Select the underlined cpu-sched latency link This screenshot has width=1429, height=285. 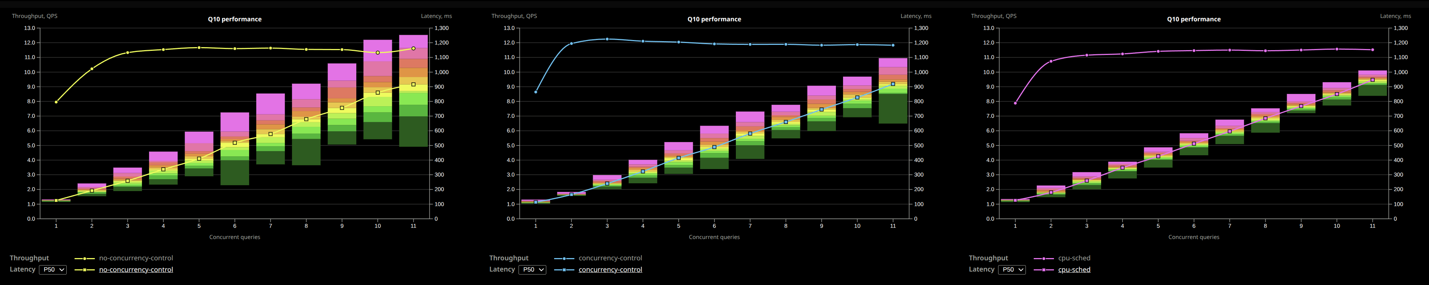pyautogui.click(x=1074, y=270)
